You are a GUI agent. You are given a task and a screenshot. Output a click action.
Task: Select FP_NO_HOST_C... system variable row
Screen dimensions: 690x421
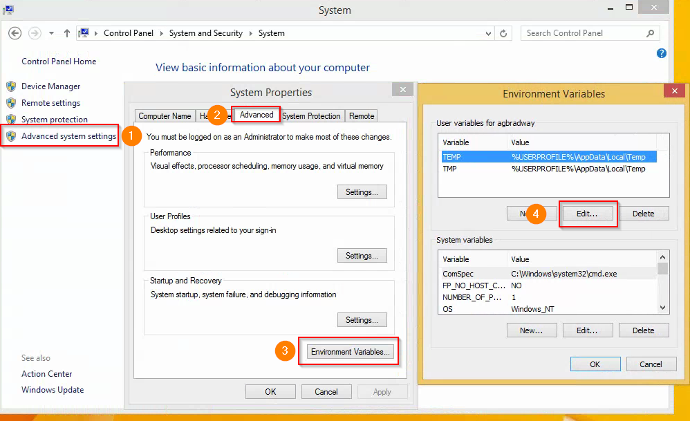[x=549, y=286]
